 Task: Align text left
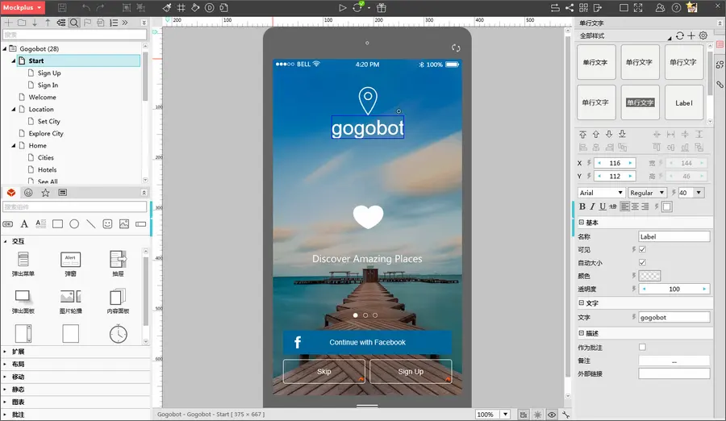[625, 206]
